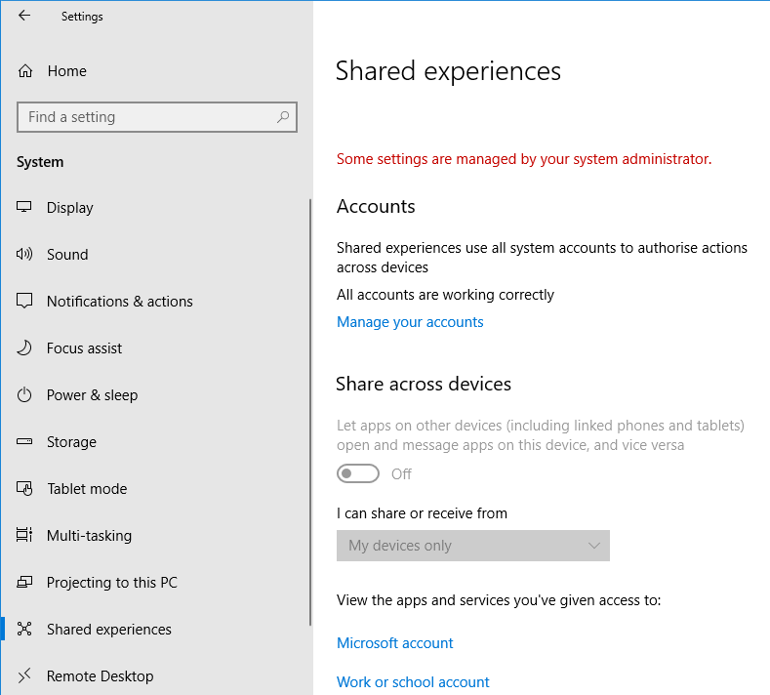The width and height of the screenshot is (770, 695).
Task: Open the My devices only dropdown
Action: pos(473,546)
